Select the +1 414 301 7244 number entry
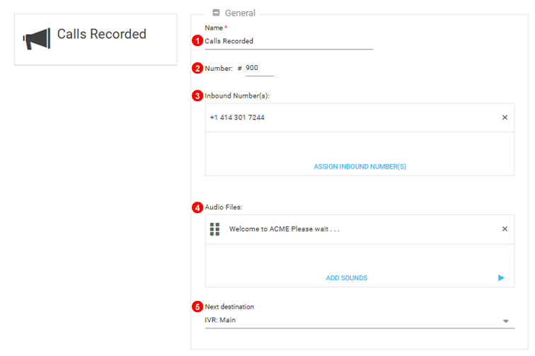This screenshot has width=535, height=356. (x=237, y=117)
